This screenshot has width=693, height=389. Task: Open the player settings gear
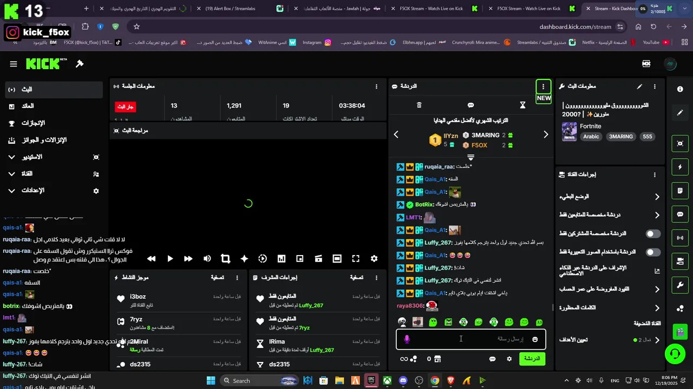click(x=374, y=259)
